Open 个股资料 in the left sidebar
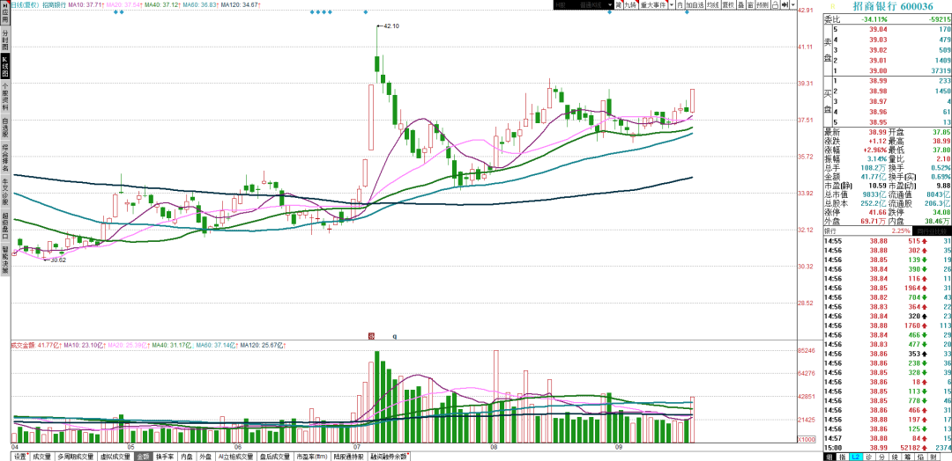Image resolution: width=952 pixels, height=461 pixels. (5, 96)
